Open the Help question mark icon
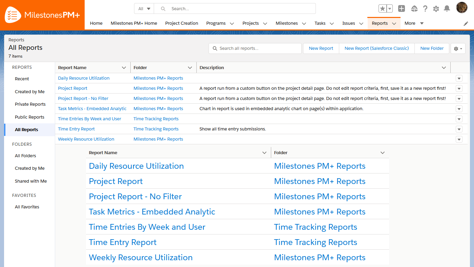This screenshot has width=474, height=267. (x=425, y=8)
